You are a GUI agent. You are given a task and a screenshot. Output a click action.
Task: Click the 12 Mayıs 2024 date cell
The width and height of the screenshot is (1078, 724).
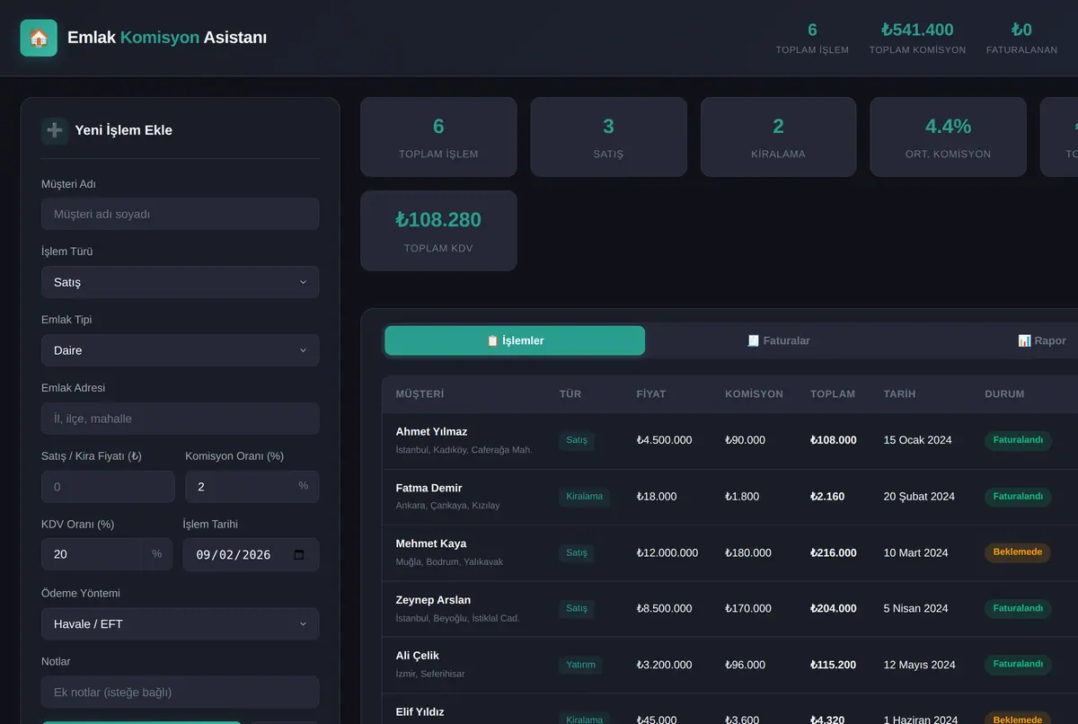(920, 665)
